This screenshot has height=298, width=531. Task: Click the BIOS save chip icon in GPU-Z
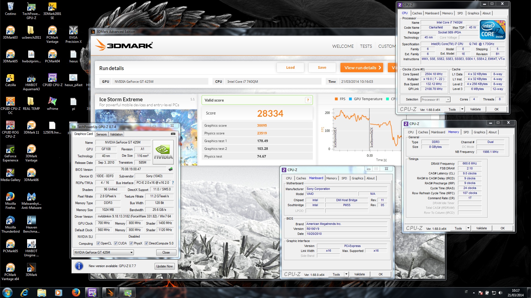171,169
